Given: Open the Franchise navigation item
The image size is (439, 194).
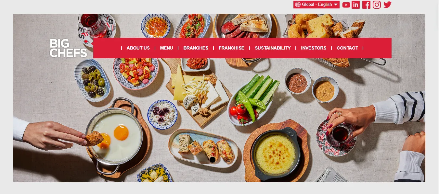Looking at the screenshot, I should pyautogui.click(x=231, y=48).
